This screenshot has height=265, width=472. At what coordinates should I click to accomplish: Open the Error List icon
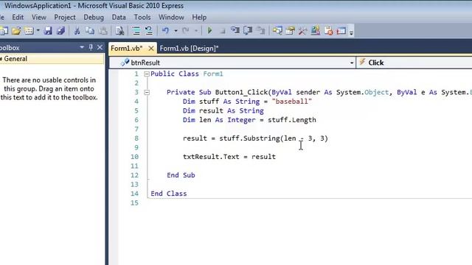click(x=328, y=31)
